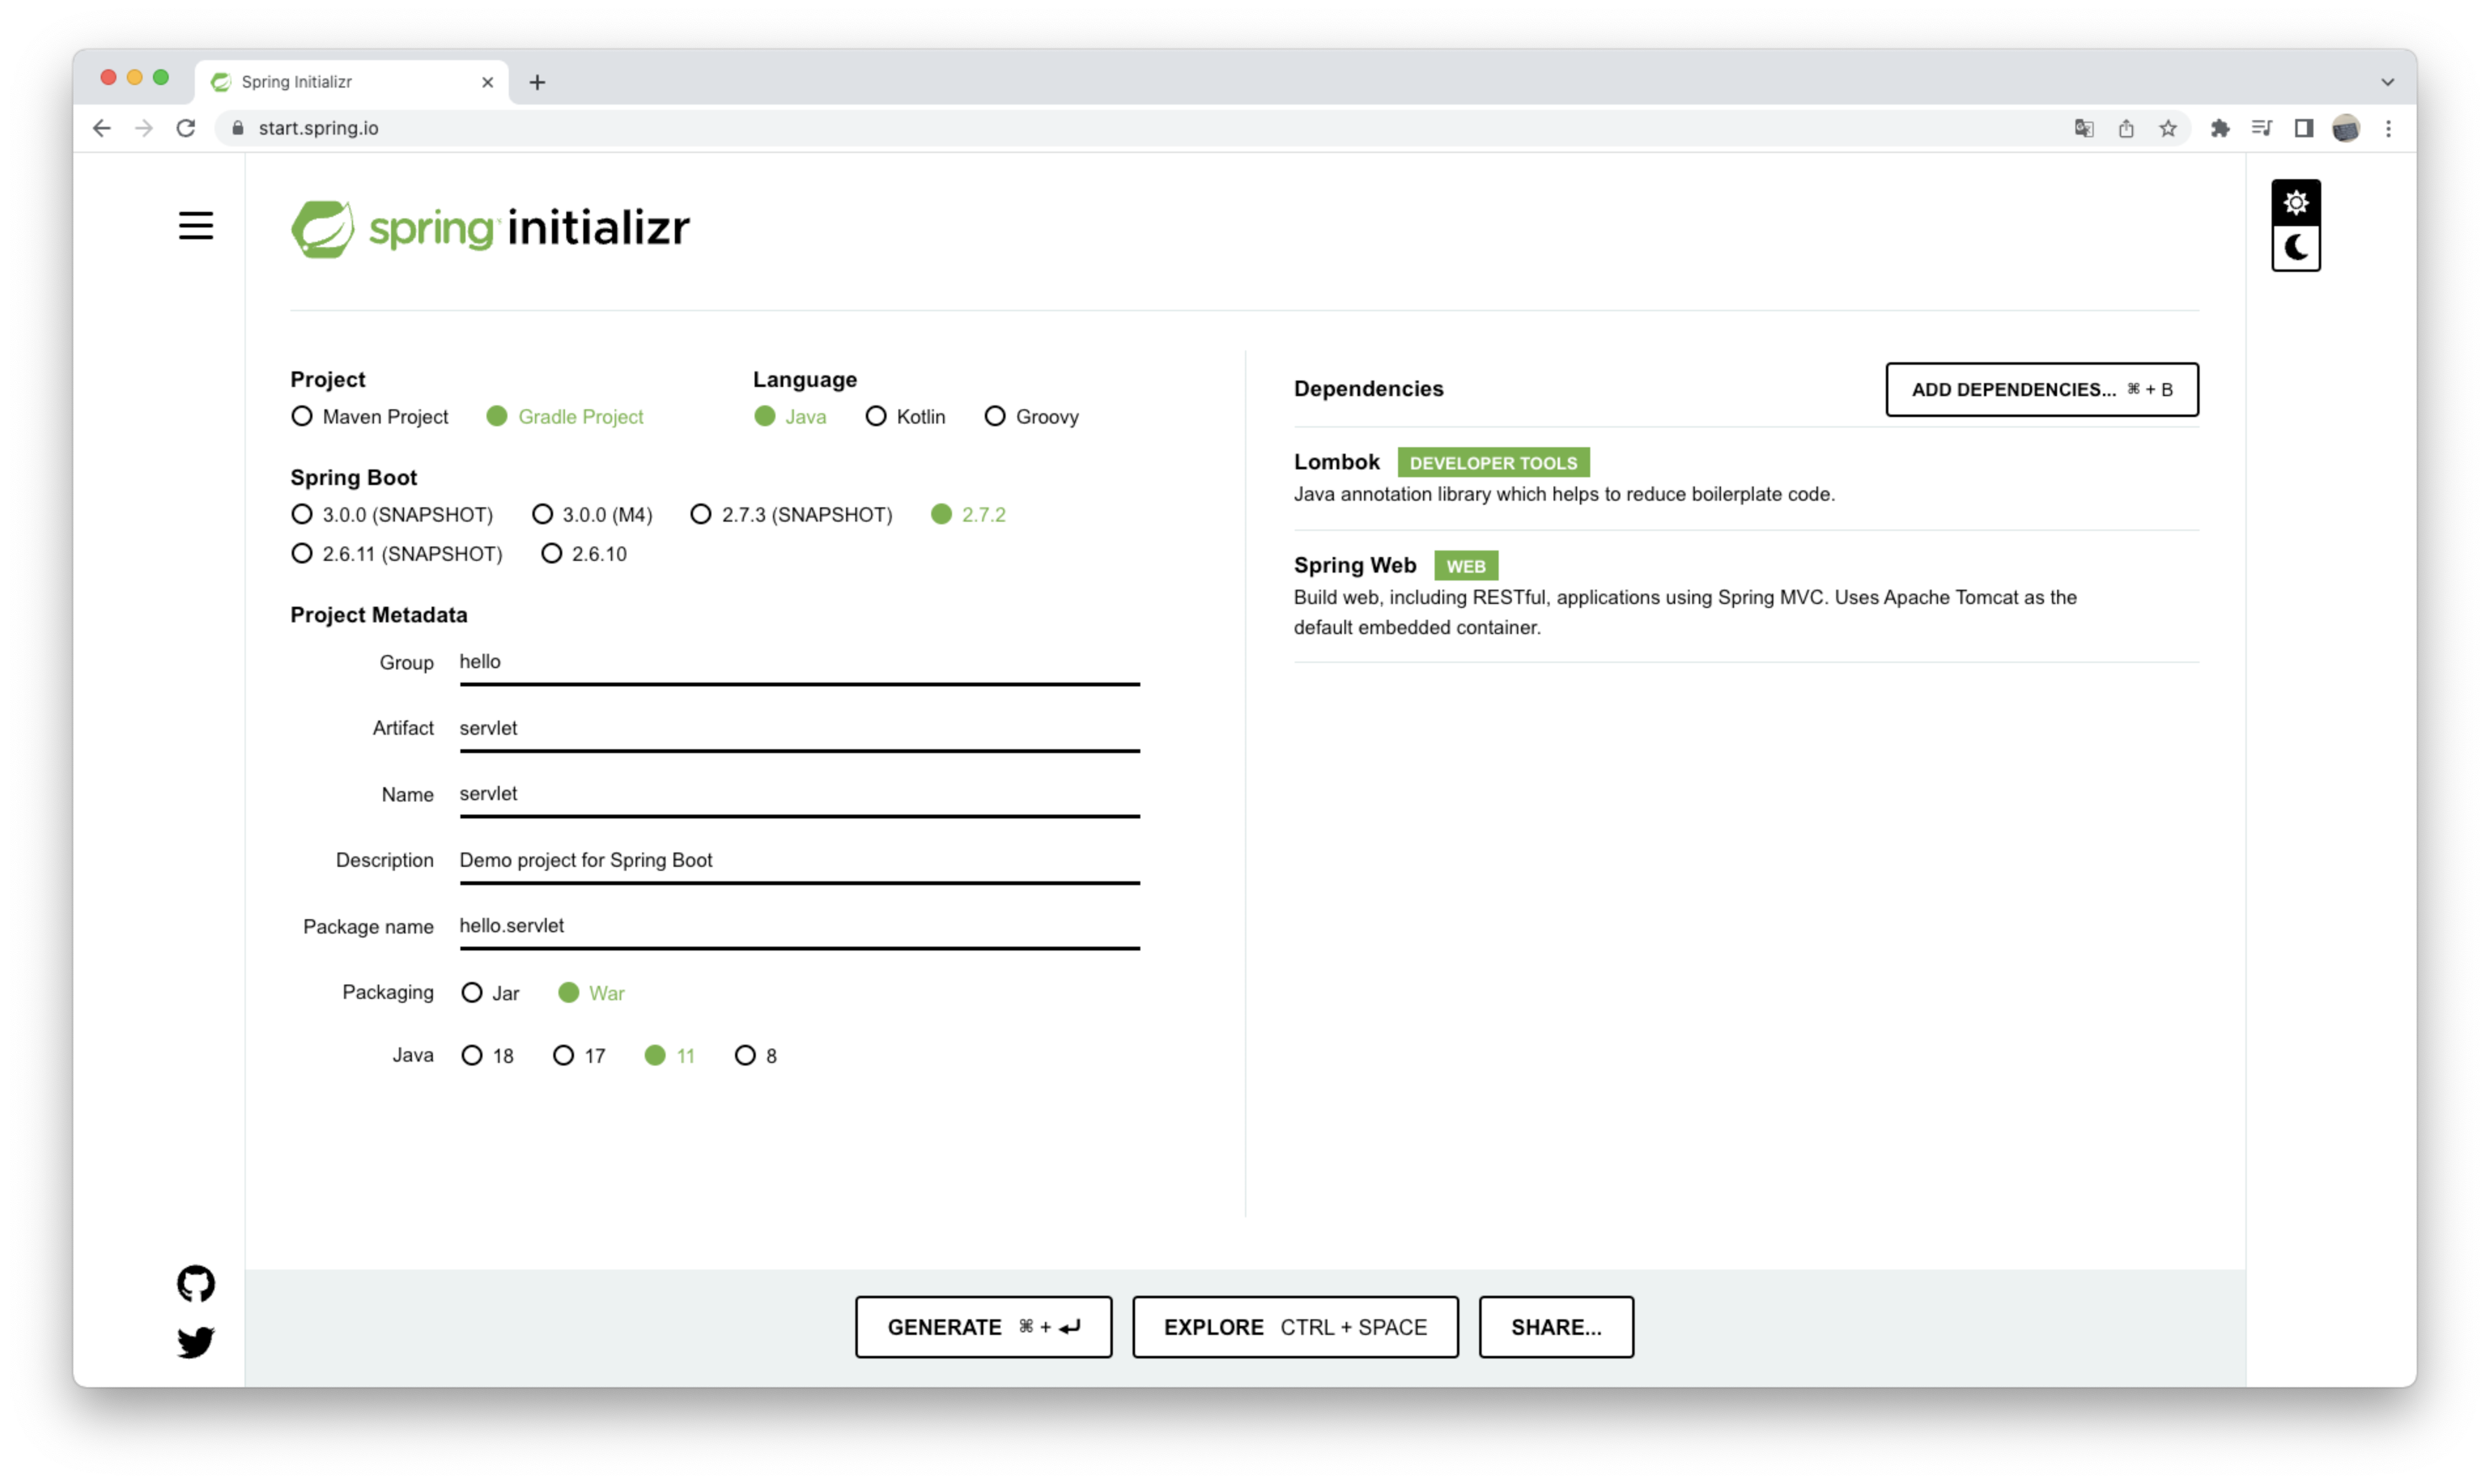Click the GENERATE button
This screenshot has width=2490, height=1484.
(x=983, y=1327)
